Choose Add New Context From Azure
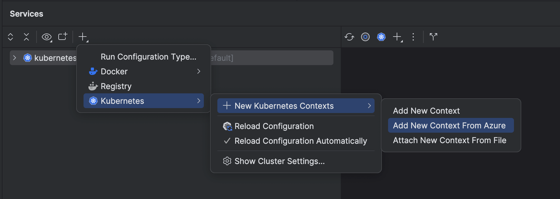Viewport: 560px width, 199px height. pyautogui.click(x=451, y=125)
